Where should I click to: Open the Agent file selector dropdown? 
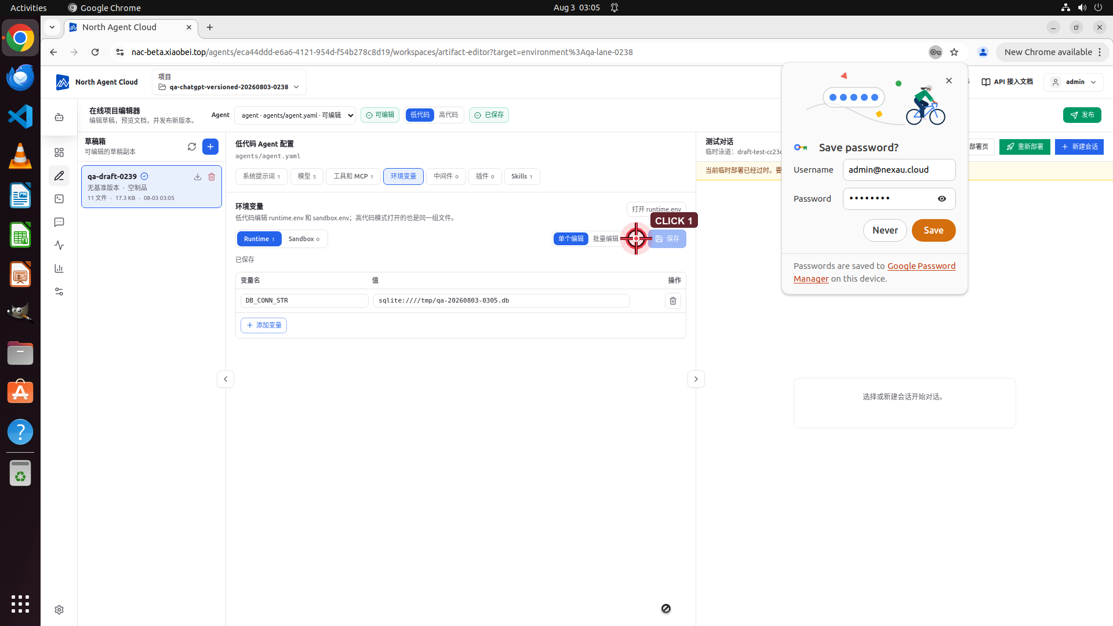click(295, 115)
